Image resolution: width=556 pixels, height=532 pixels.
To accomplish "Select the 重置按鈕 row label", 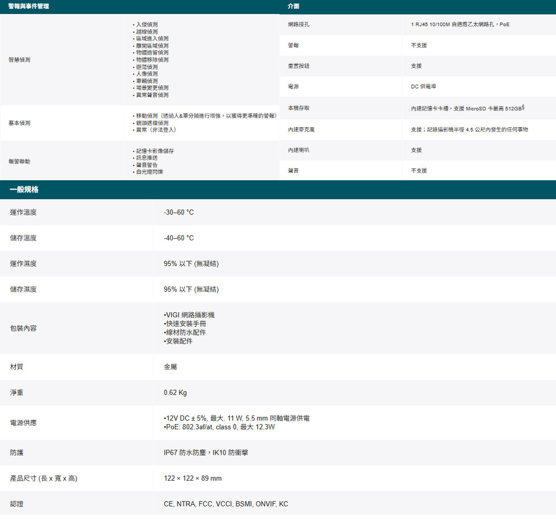I will click(x=299, y=66).
